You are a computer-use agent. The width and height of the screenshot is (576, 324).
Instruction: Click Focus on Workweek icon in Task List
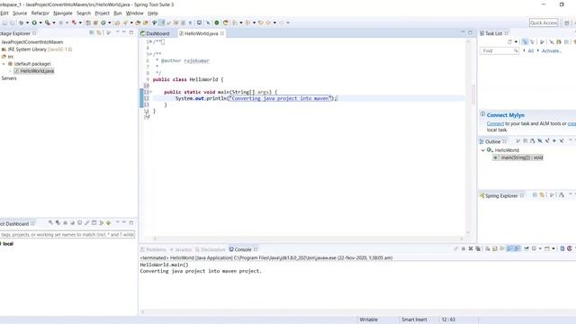[x=542, y=42]
